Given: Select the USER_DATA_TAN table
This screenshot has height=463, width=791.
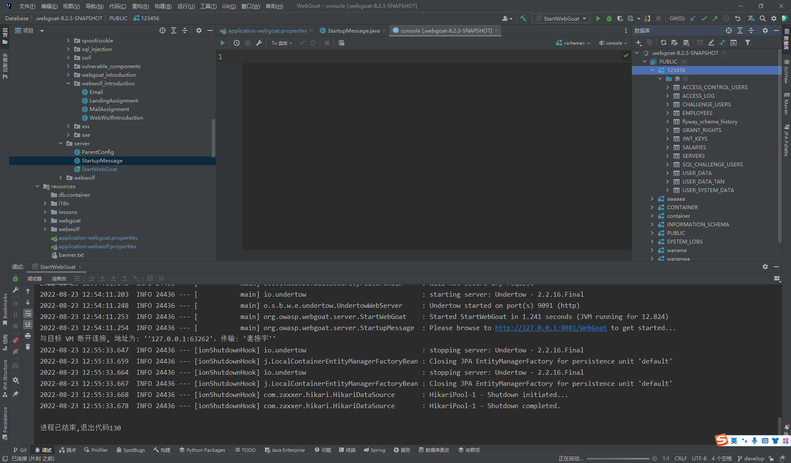Looking at the screenshot, I should 703,181.
